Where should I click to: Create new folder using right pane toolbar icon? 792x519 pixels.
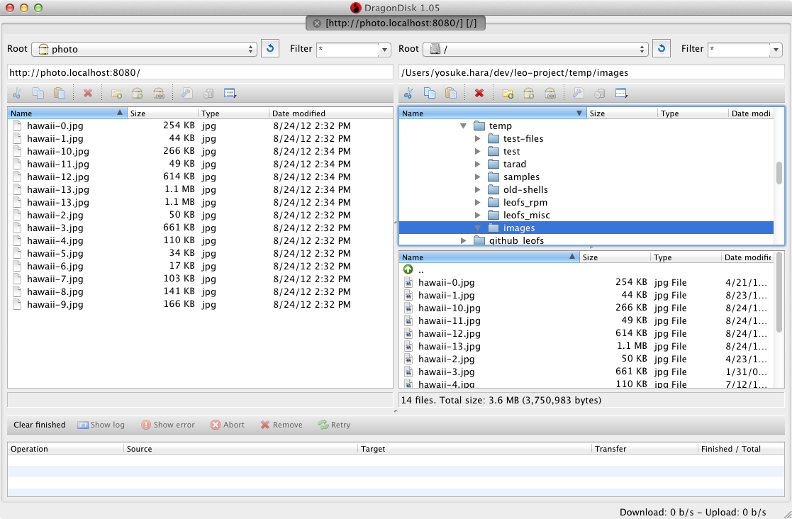508,93
